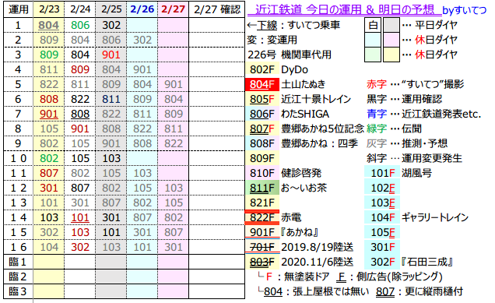Click red 301 in operation row 12

[x=49, y=188]
